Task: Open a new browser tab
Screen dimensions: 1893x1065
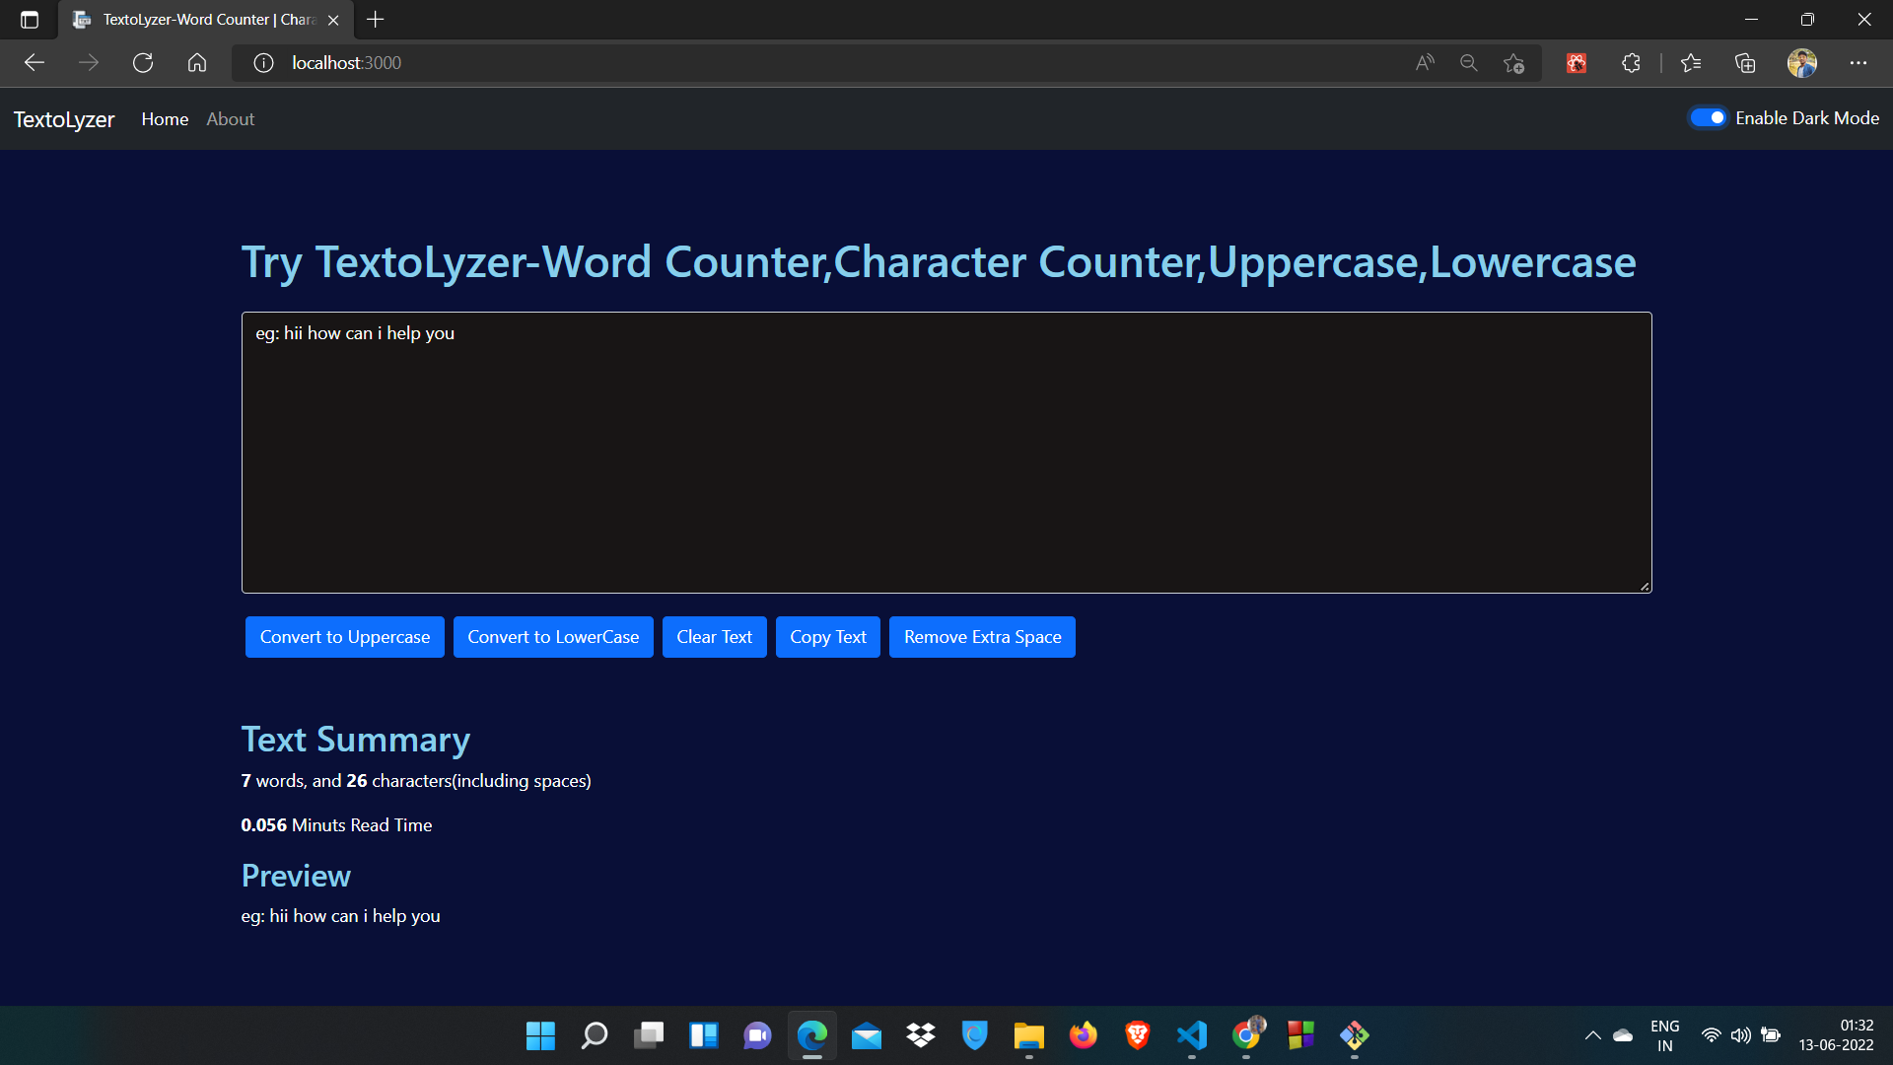Action: [x=375, y=20]
